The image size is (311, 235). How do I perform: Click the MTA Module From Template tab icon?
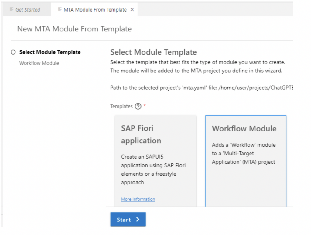point(60,10)
